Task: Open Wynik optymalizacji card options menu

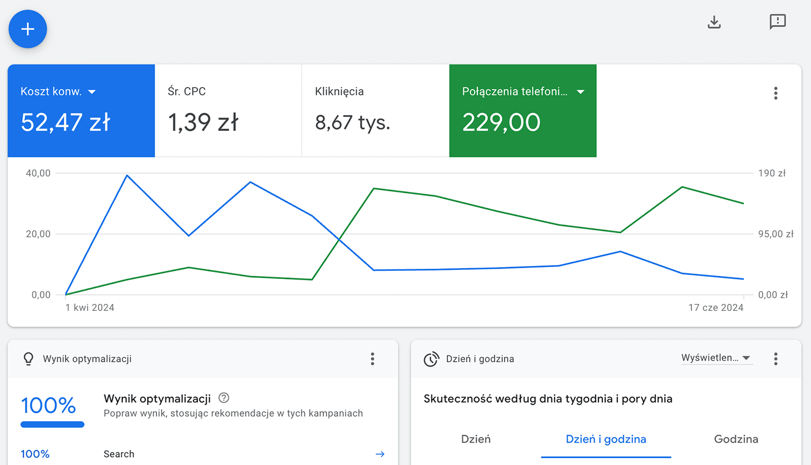Action: (x=373, y=359)
